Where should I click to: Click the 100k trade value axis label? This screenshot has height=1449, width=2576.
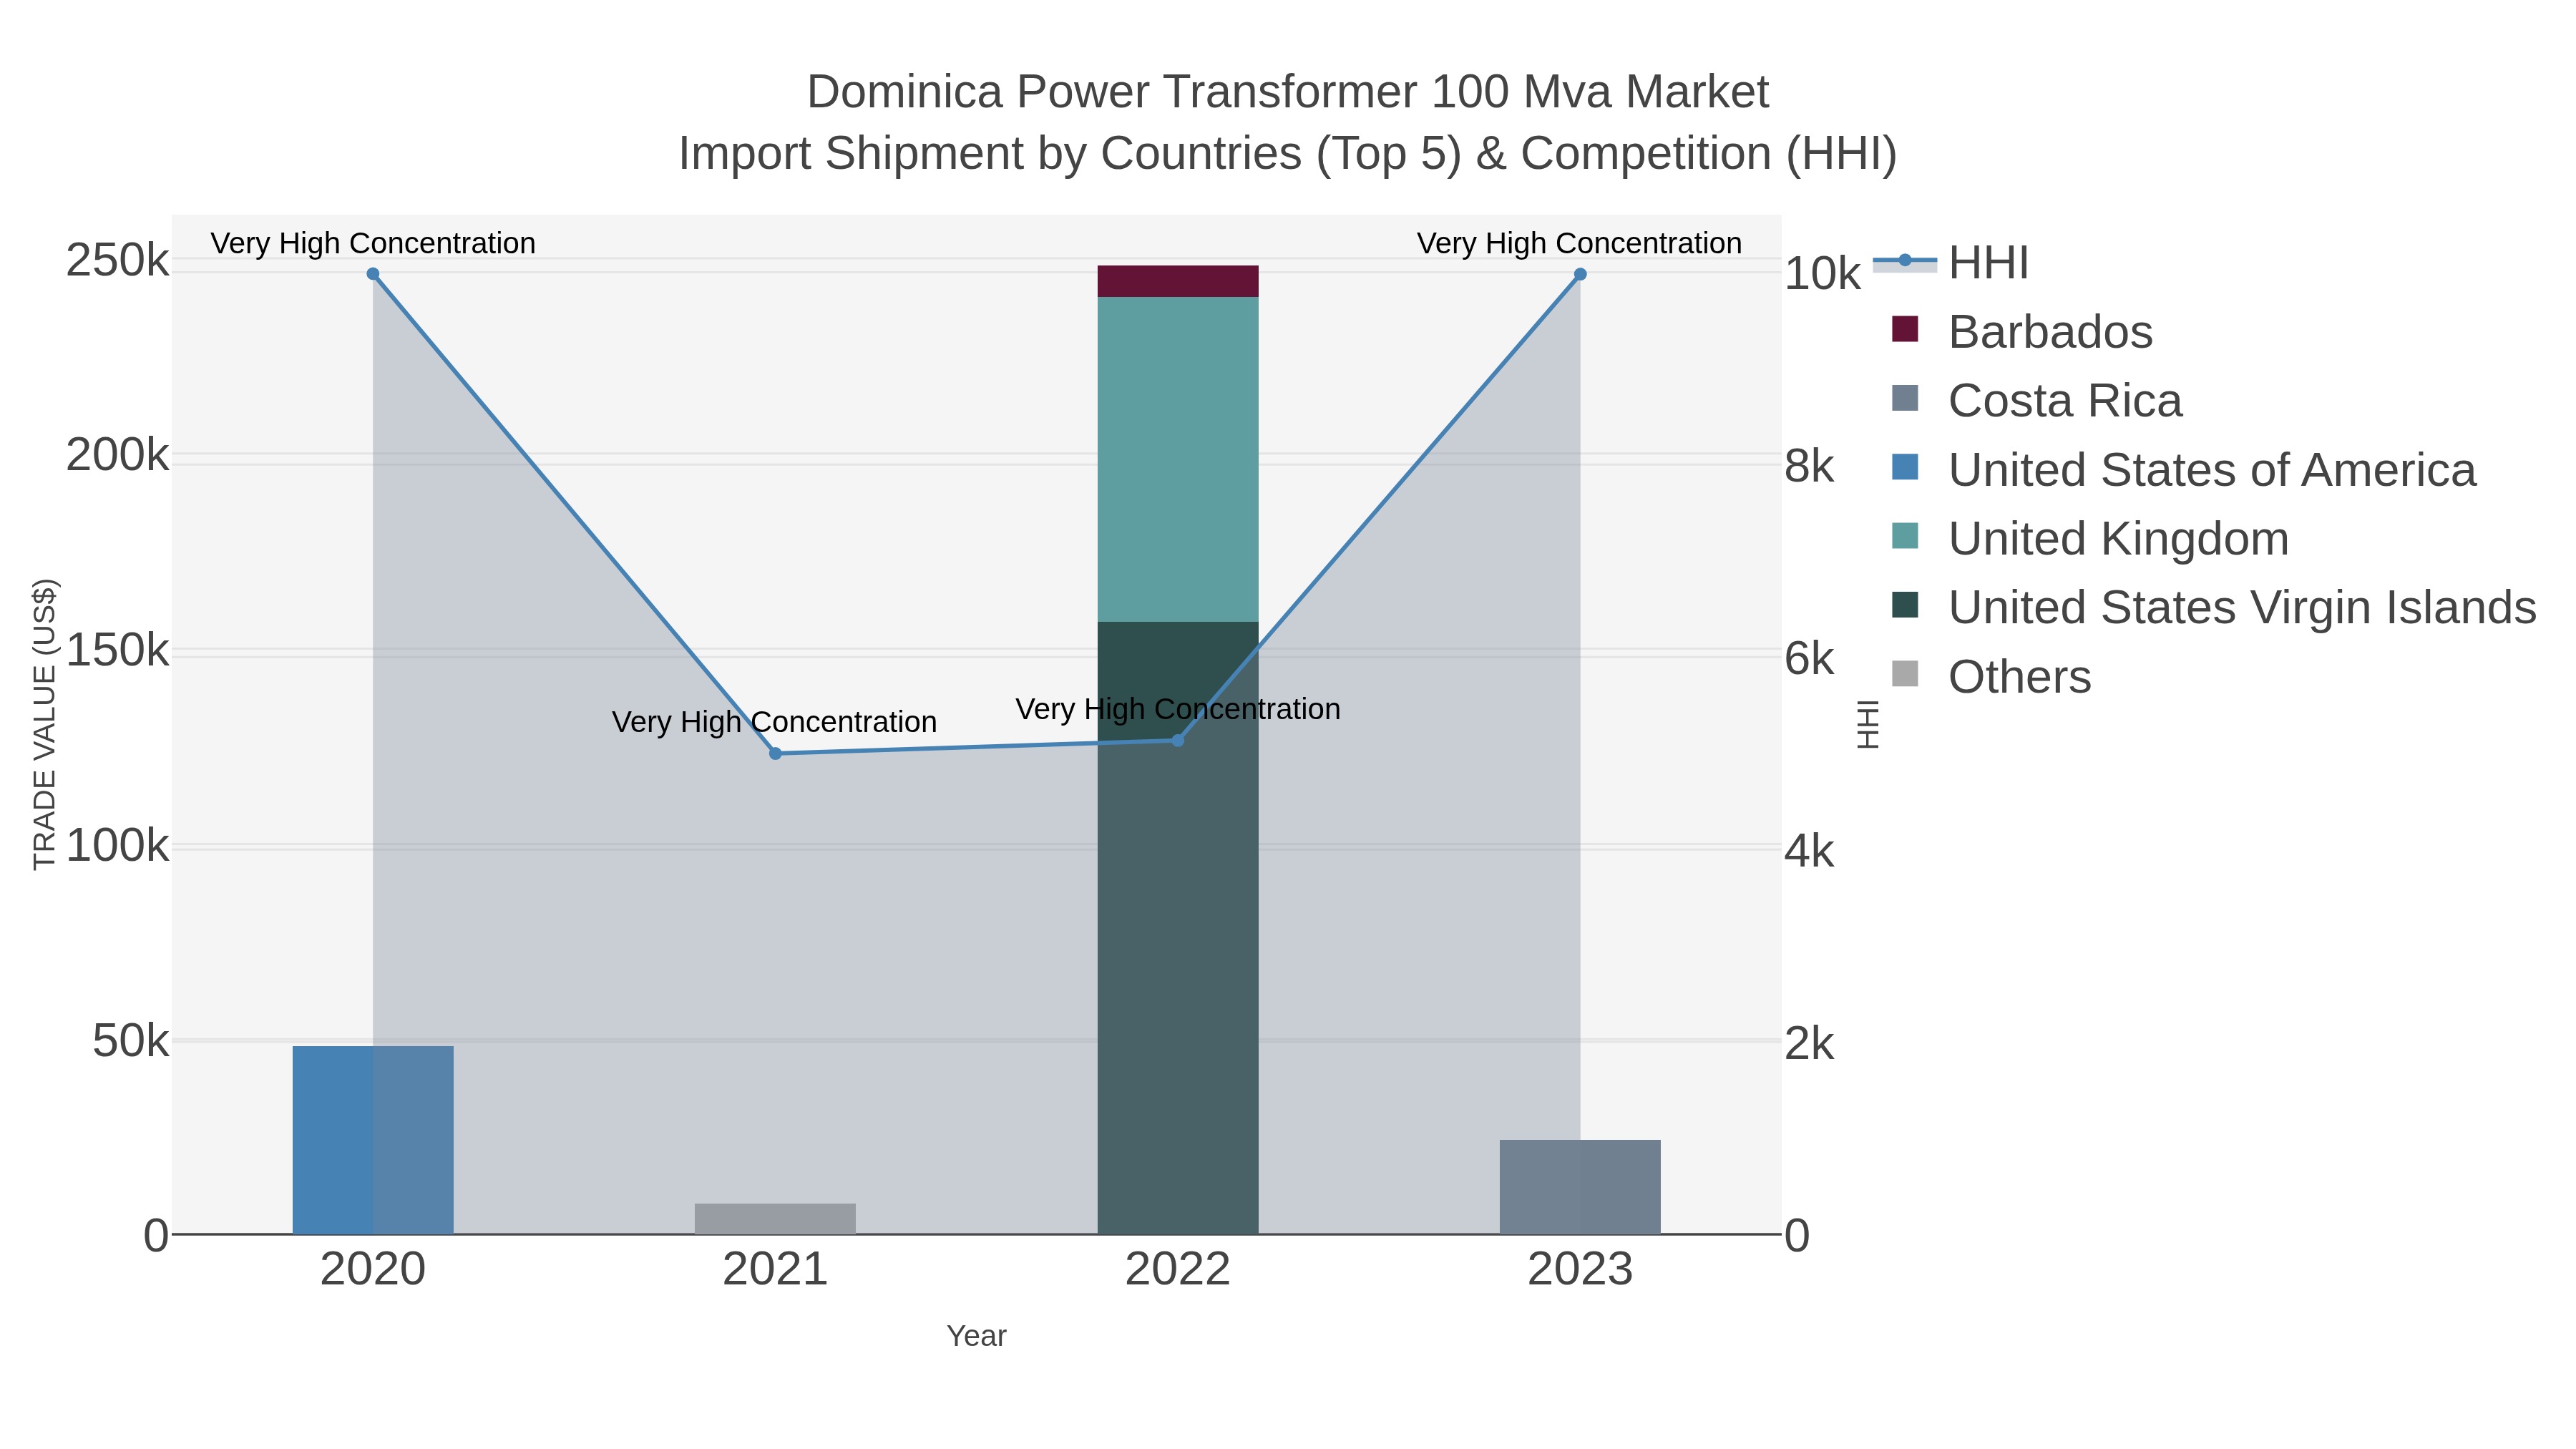coord(117,846)
